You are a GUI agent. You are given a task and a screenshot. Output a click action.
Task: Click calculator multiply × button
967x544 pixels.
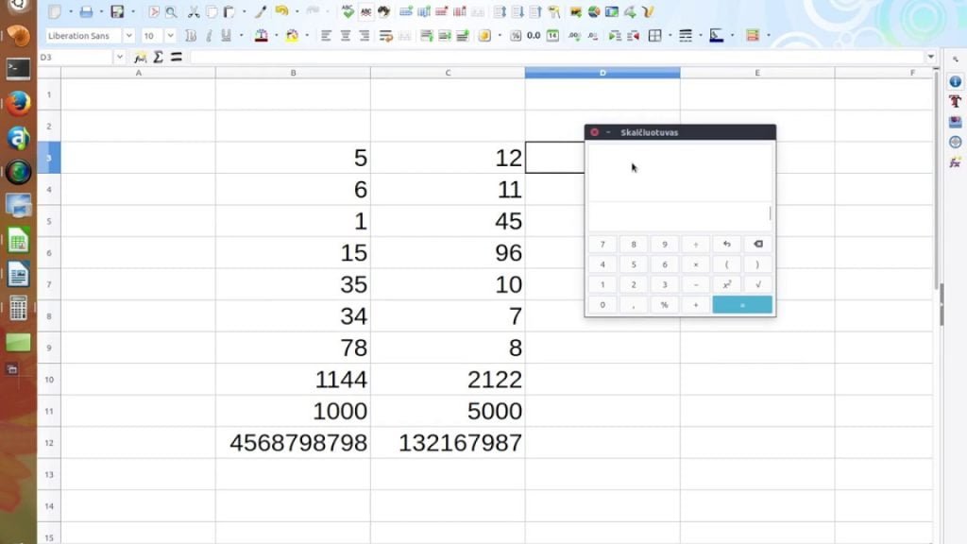tap(696, 264)
